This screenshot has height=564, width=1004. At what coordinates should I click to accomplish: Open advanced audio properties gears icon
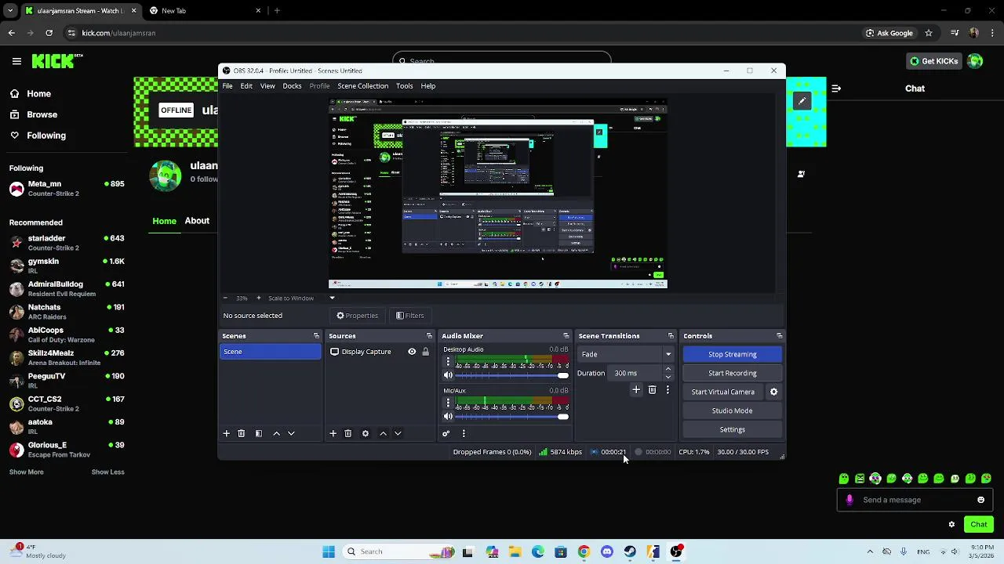coord(446,433)
